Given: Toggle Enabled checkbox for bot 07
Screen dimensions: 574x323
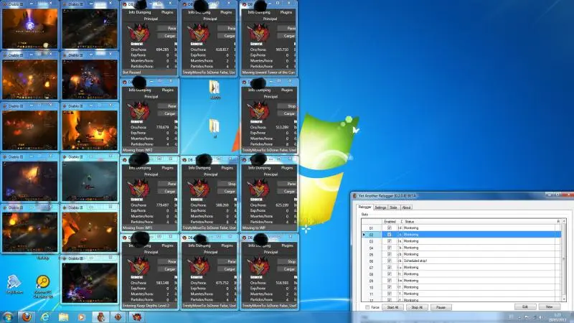Looking at the screenshot, I should click(x=389, y=267).
